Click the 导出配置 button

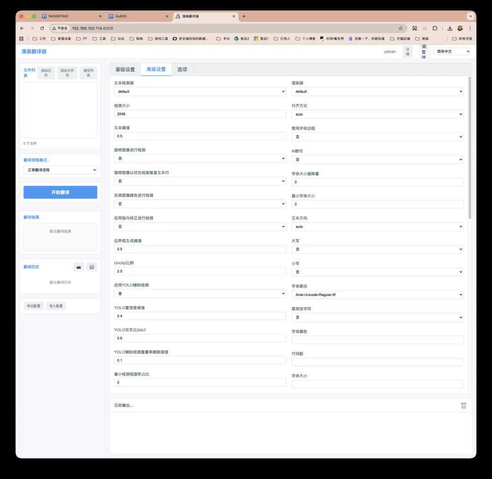[34, 306]
